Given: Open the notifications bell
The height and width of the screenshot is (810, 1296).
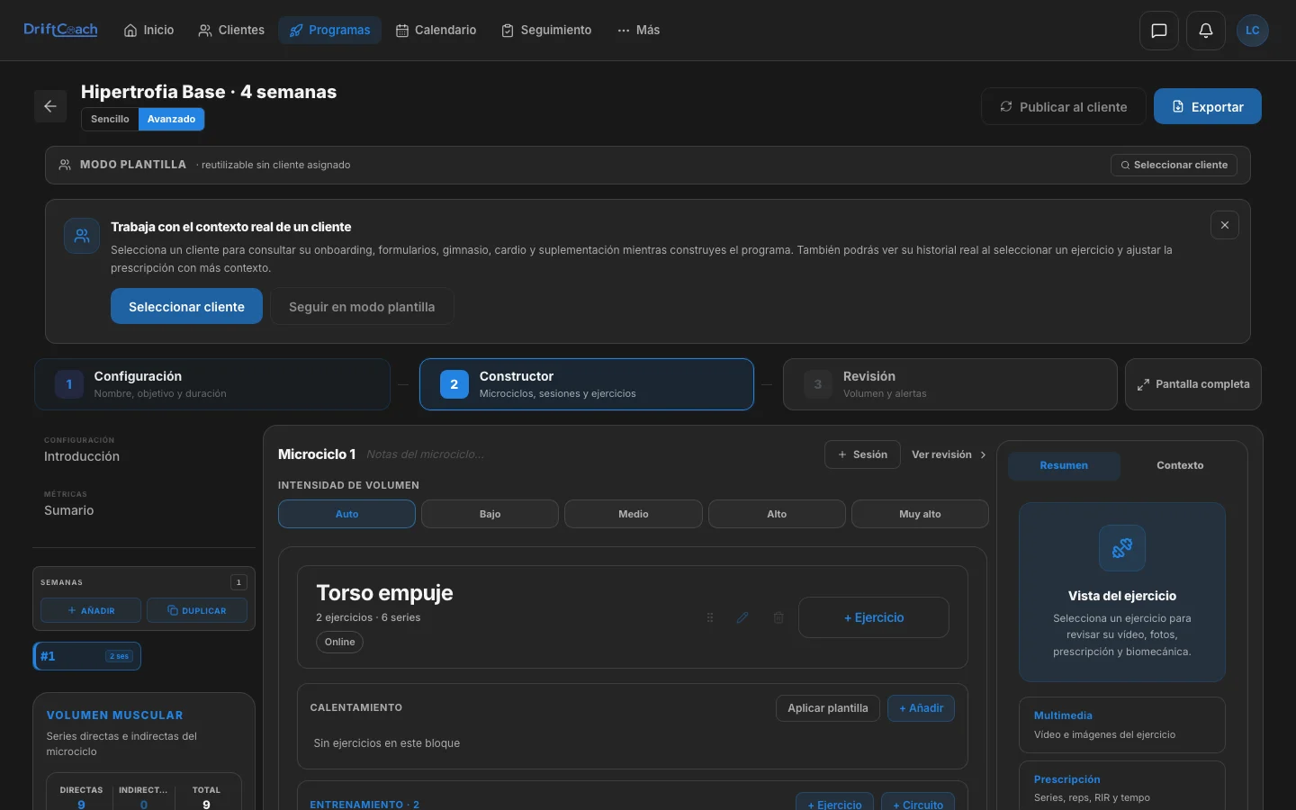Looking at the screenshot, I should tap(1206, 31).
